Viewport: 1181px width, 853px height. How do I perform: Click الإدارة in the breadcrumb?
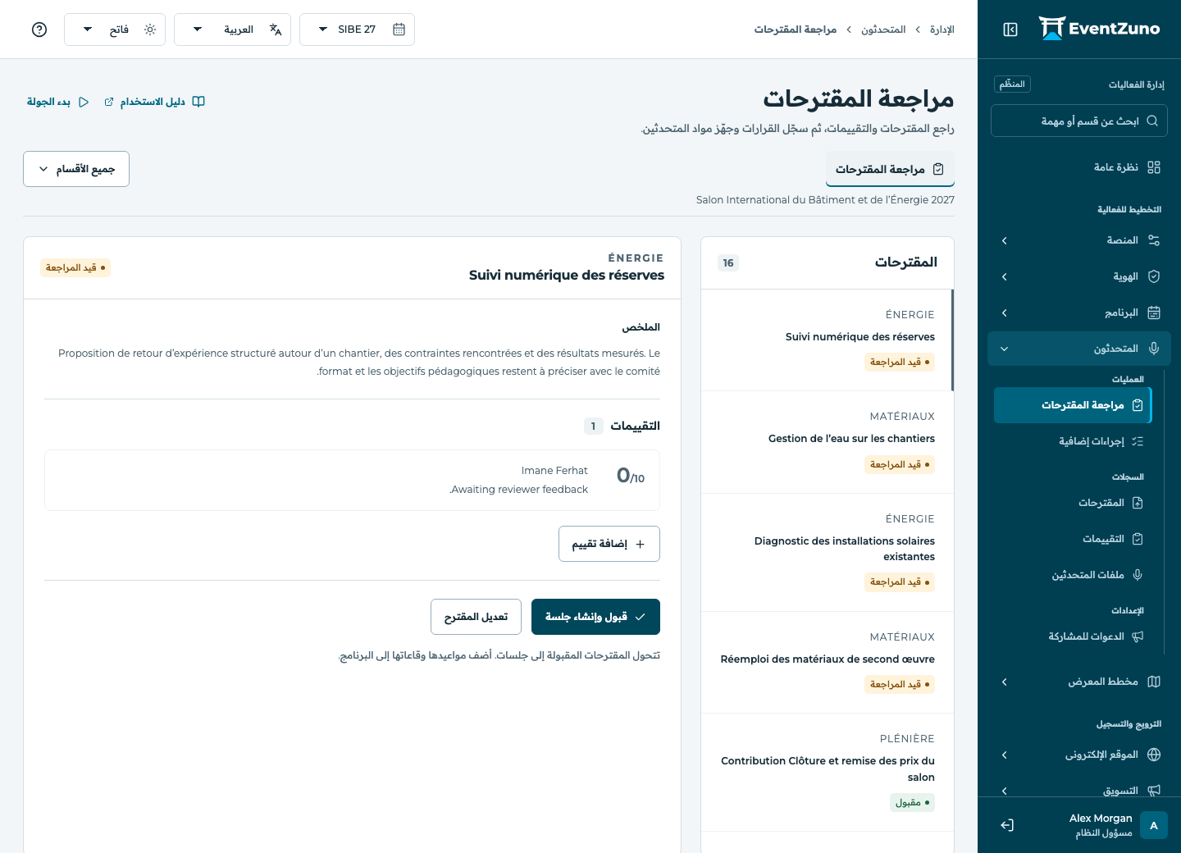pos(942,30)
